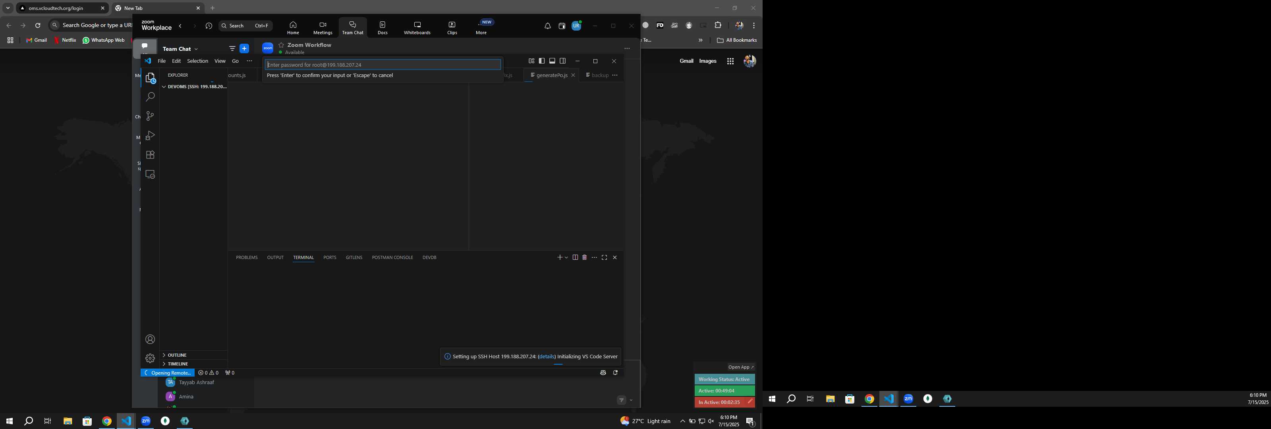Kill terminal using the trash icon
The height and width of the screenshot is (429, 1271).
coord(585,257)
